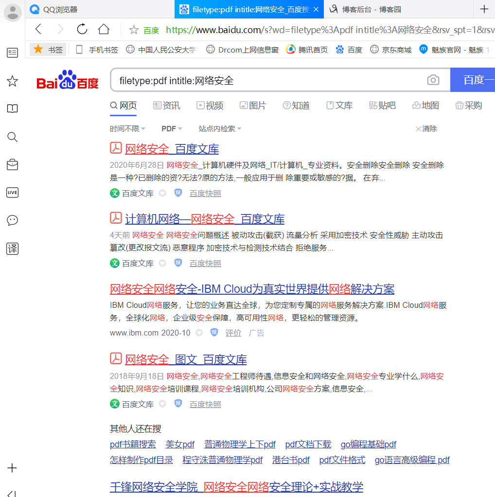Click PDF icon beside 计算机网络—网络安全 result
495x497 pixels.
point(116,218)
